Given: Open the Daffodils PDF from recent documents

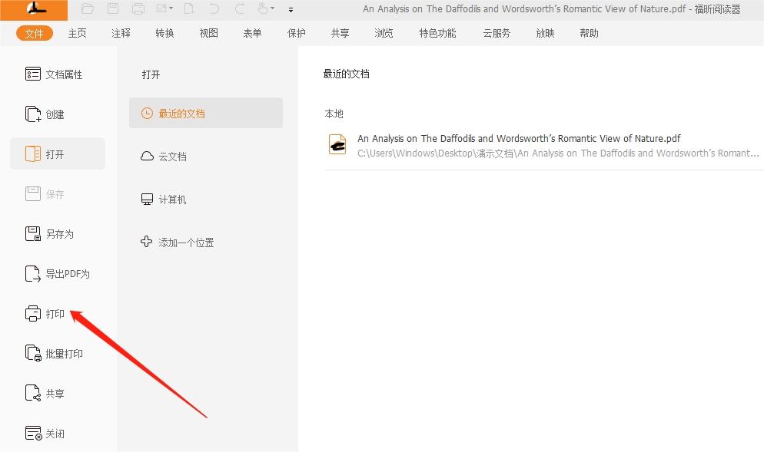Looking at the screenshot, I should (x=519, y=138).
